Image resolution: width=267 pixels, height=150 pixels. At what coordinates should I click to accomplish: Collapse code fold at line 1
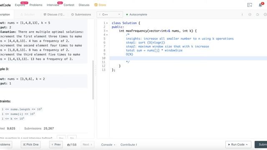point(107,23)
